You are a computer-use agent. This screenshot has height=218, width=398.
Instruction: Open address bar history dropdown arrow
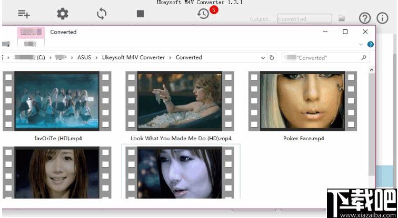point(263,58)
